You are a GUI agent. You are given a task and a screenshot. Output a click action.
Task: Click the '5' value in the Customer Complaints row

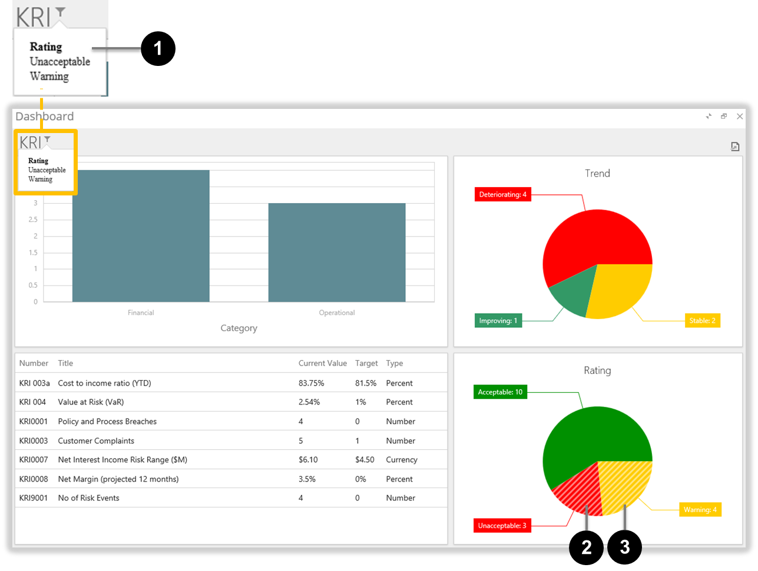tap(301, 441)
